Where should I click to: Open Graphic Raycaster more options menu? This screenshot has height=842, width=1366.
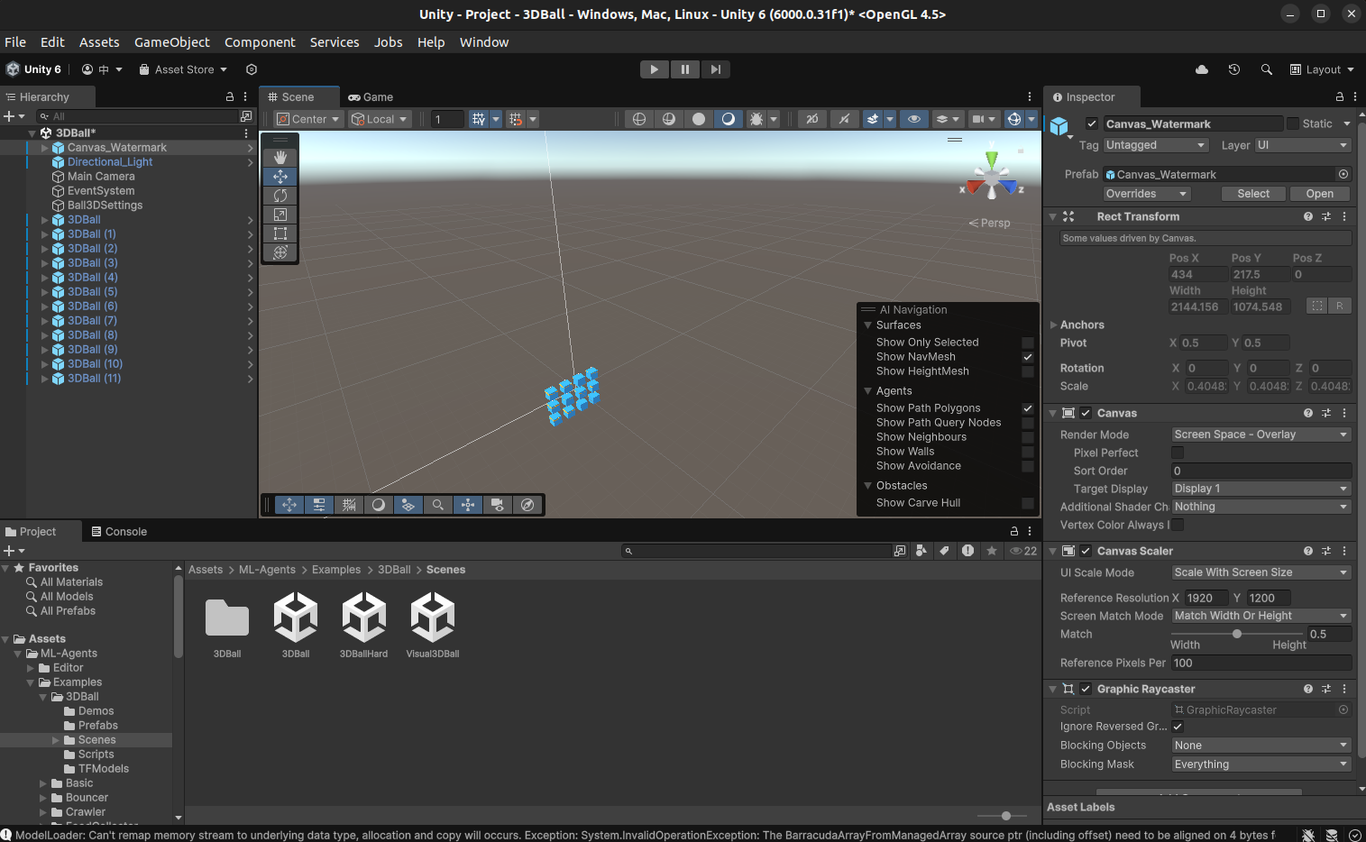(x=1344, y=689)
